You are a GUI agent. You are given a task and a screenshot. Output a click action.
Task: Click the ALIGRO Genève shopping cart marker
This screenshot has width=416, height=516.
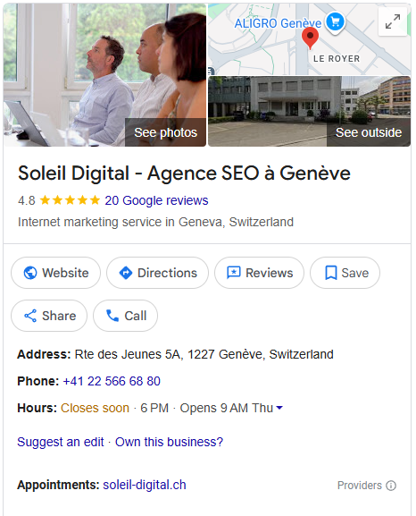(x=335, y=21)
